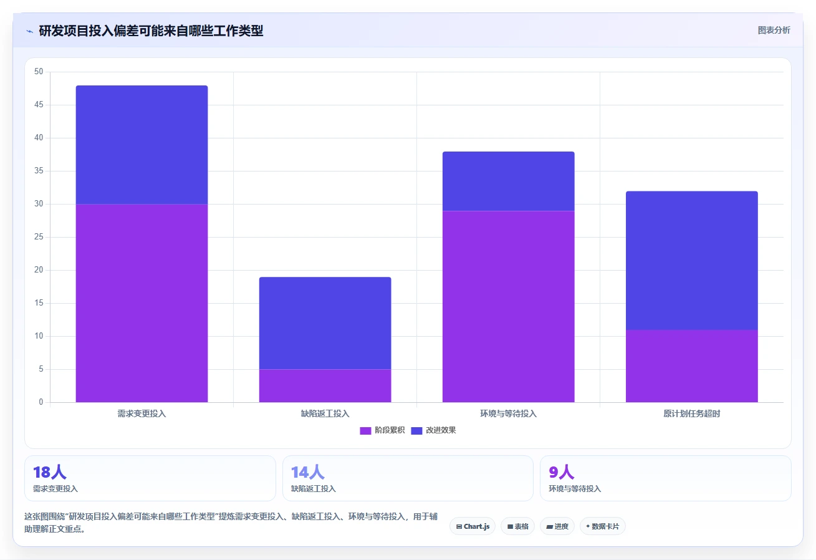
Task: Click the chart title 研发项目投入偏差可能来自哪些工作类型
Action: coord(151,31)
